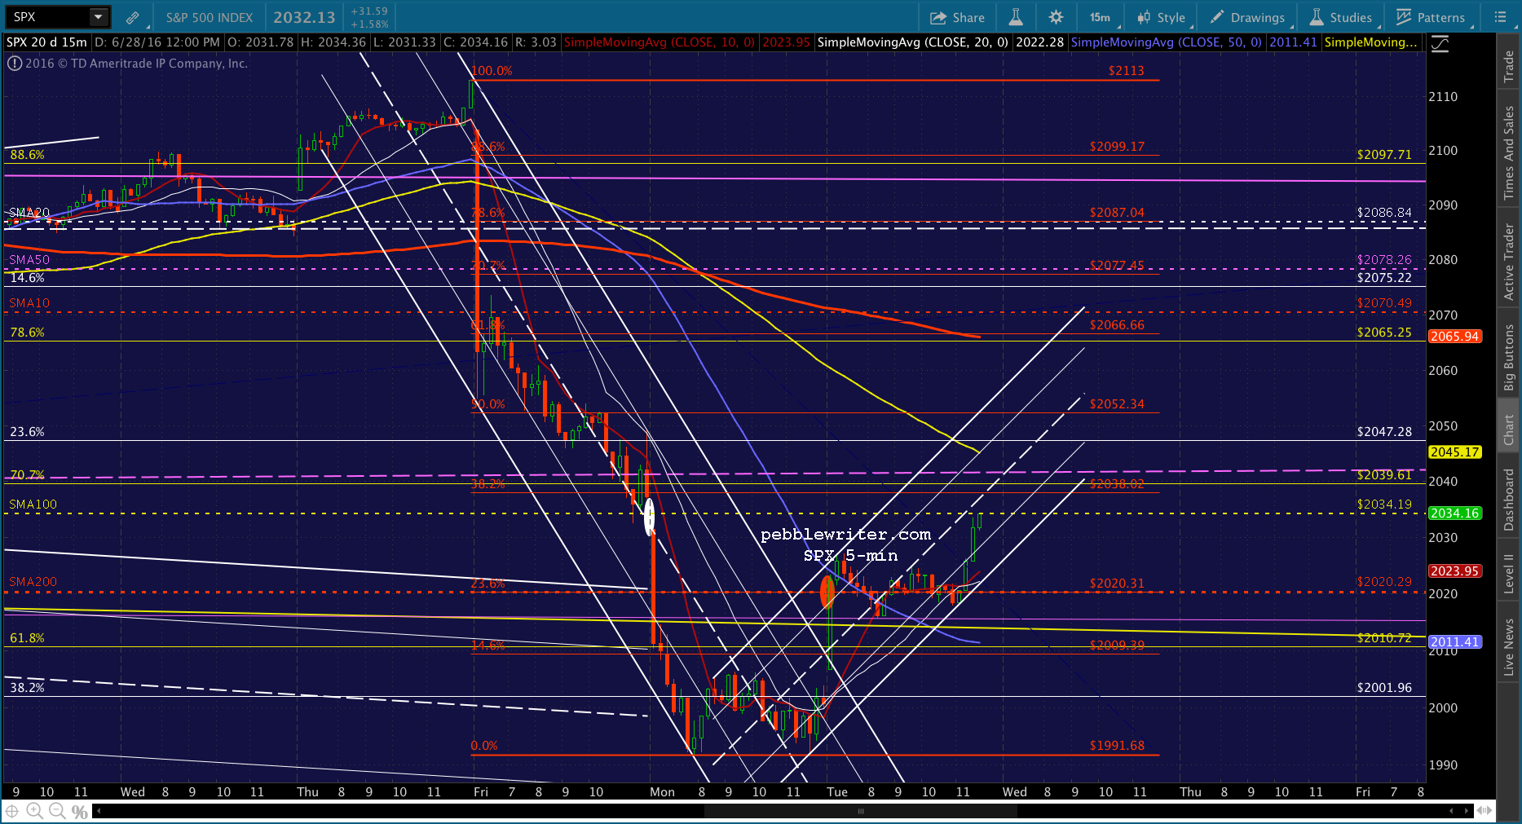Click the collapse expansion area arrows icon
The height and width of the screenshot is (824, 1522).
(1485, 811)
